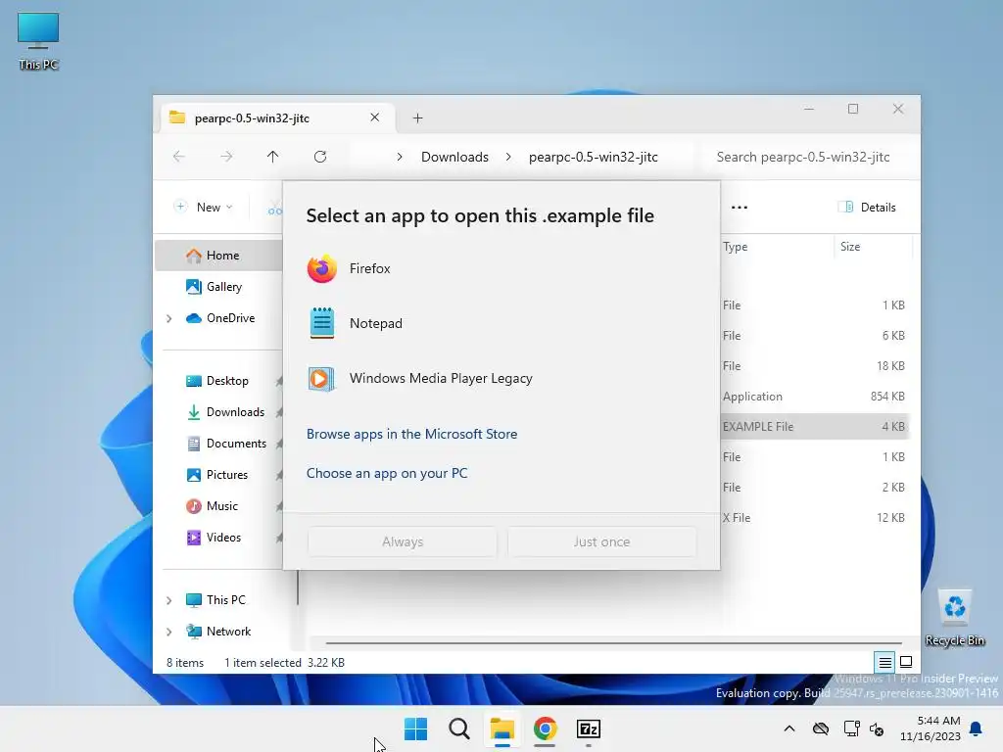This screenshot has width=1003, height=752.
Task: Open 7-Zip from the taskbar
Action: [589, 728]
